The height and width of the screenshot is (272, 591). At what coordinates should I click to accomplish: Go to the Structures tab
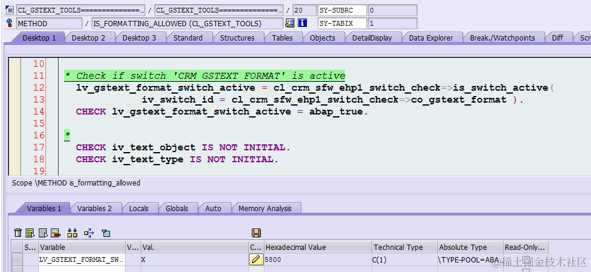[x=237, y=38]
